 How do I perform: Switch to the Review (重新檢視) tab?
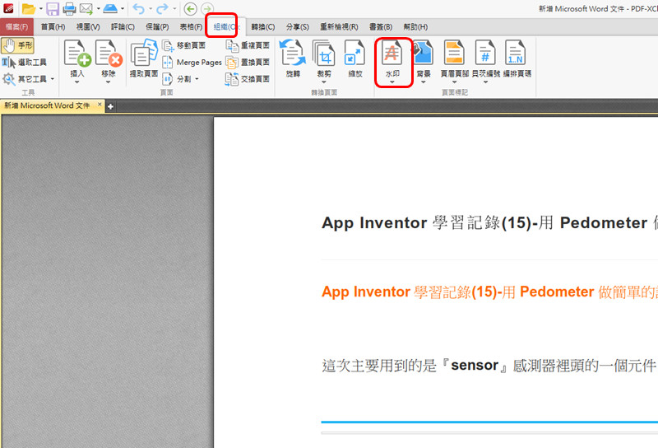339,27
